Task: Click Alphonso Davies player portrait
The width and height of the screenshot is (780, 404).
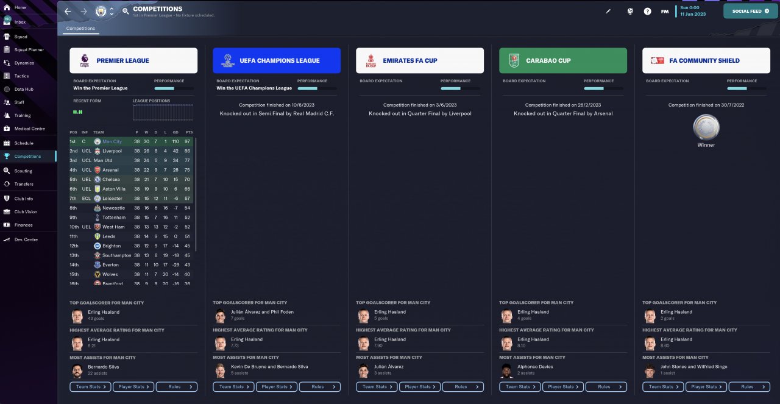Action: [506, 370]
